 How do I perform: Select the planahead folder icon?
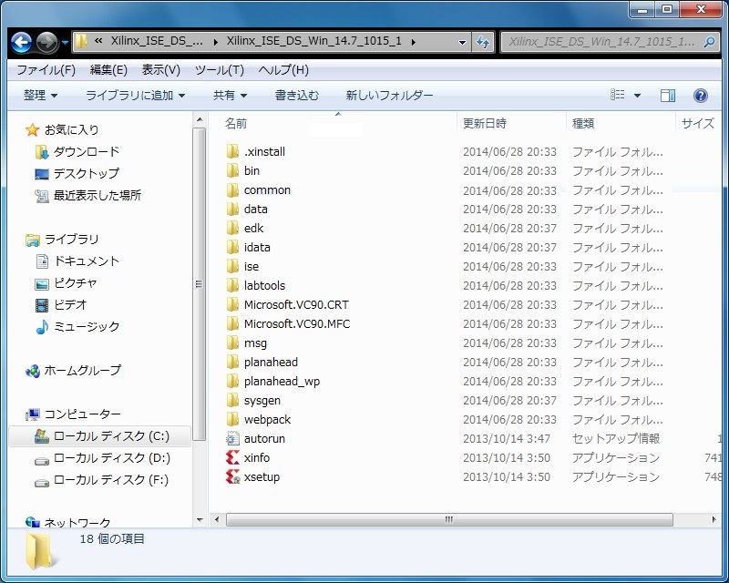232,362
